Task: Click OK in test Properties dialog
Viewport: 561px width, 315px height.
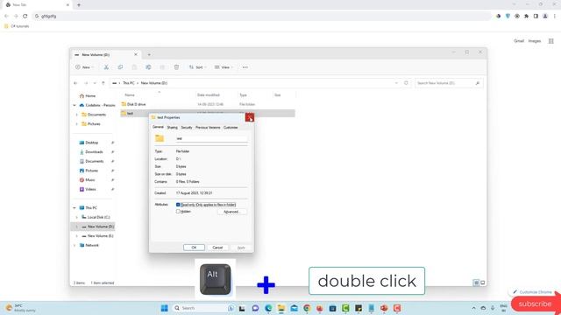Action: 194,248
